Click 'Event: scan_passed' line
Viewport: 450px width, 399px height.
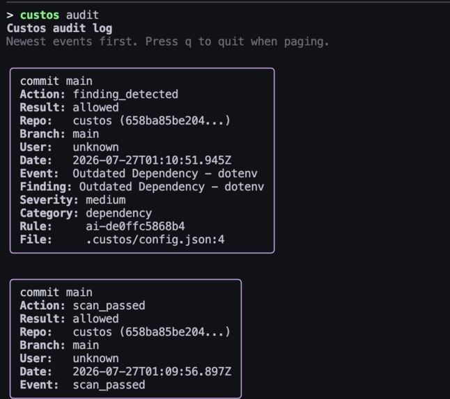tap(82, 384)
